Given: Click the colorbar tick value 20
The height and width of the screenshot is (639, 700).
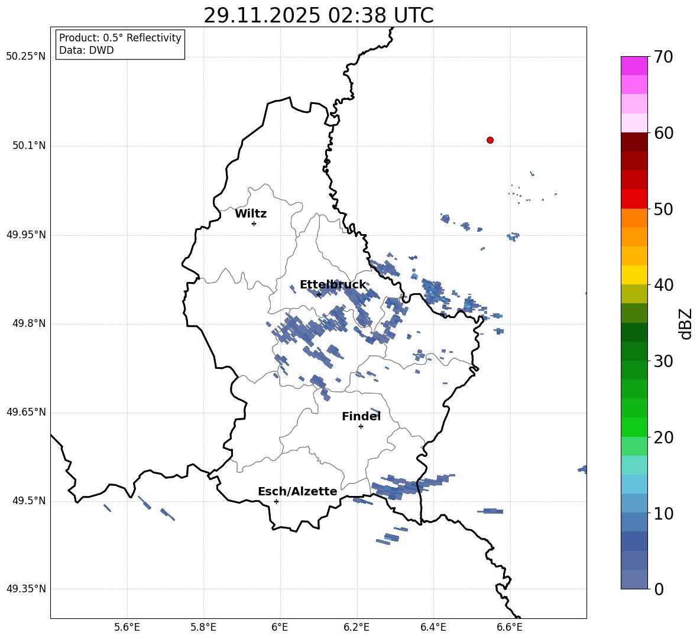Looking at the screenshot, I should [x=664, y=437].
